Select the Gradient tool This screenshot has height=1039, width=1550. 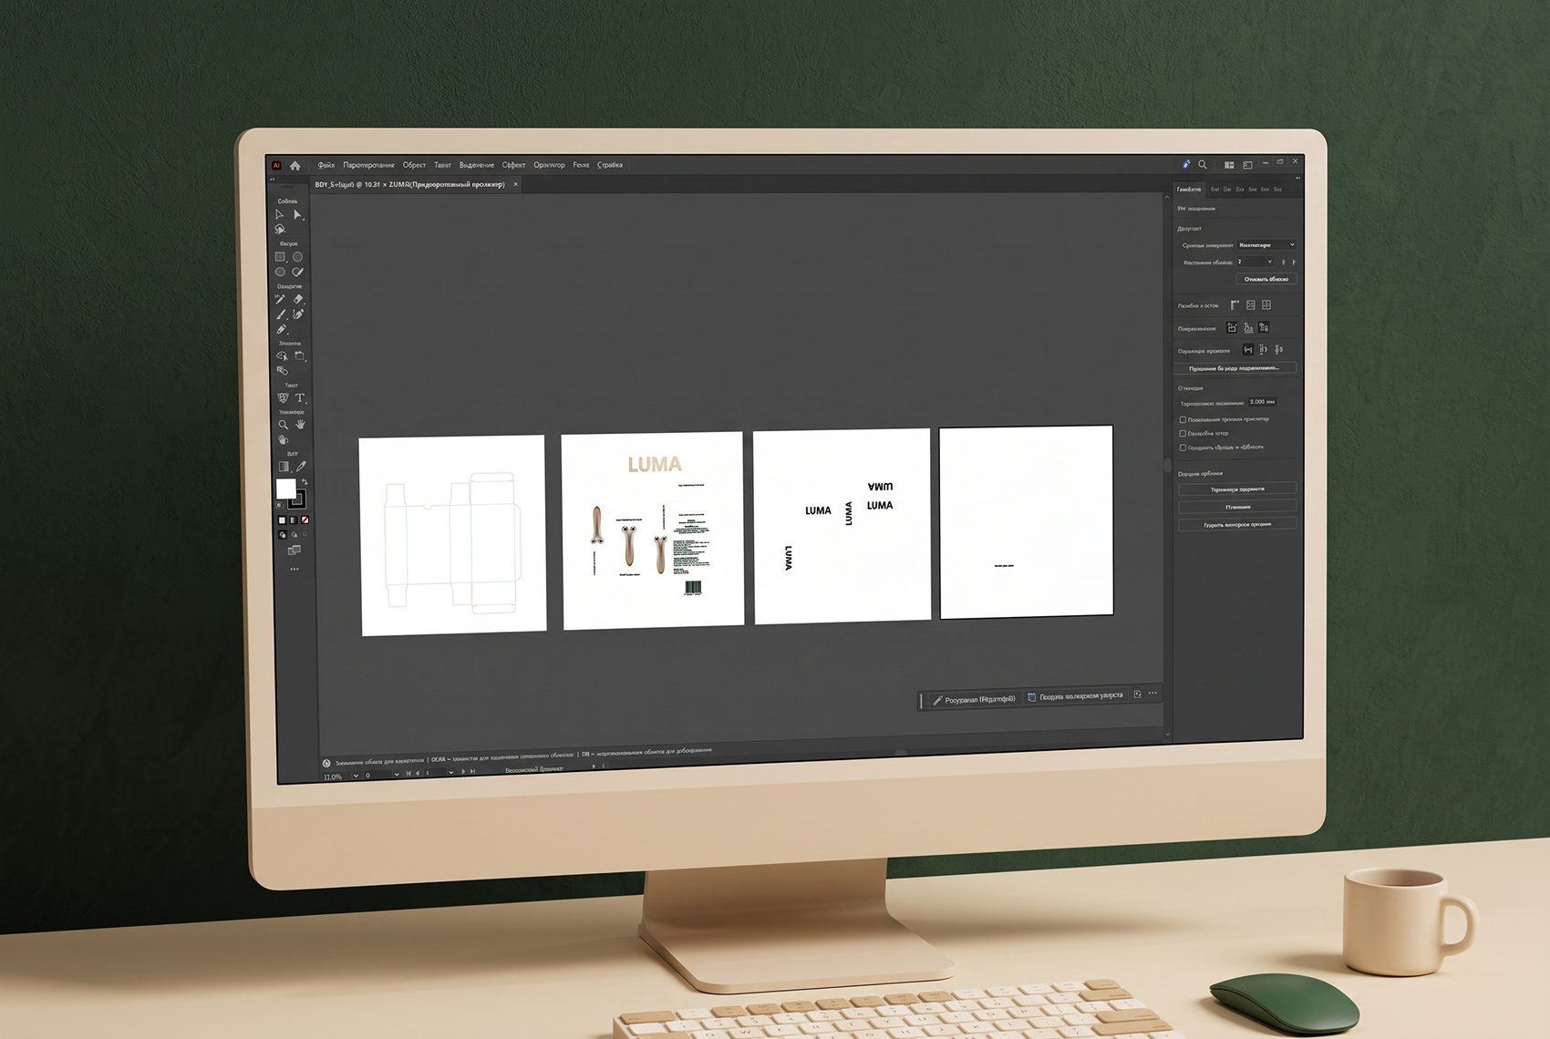tap(284, 466)
